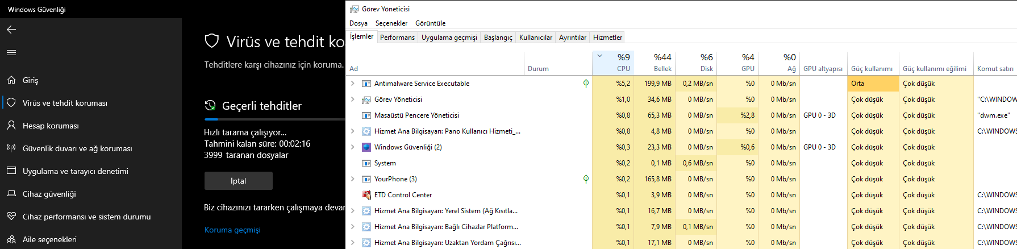Click the Task Manager title bar icon
The height and width of the screenshot is (249, 1017).
[355, 9]
